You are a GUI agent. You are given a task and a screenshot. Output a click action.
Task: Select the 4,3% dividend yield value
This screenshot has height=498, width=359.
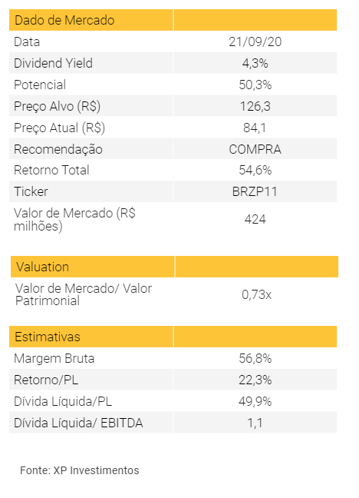tap(255, 63)
